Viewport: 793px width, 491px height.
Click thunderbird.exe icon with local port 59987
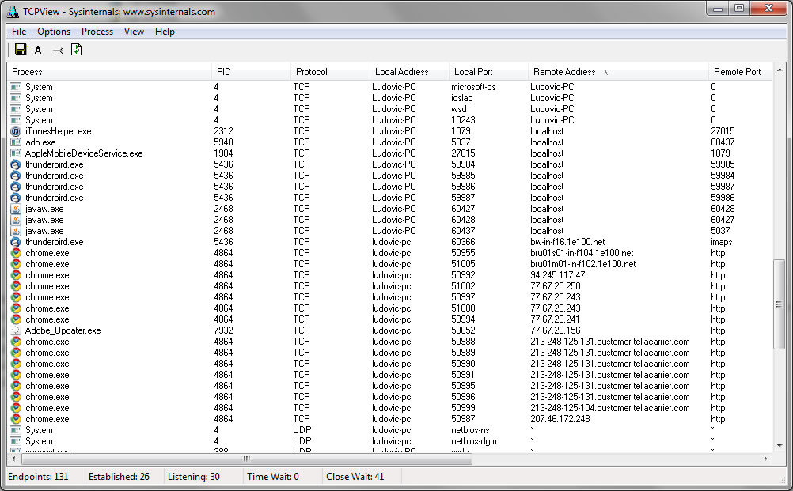point(16,198)
